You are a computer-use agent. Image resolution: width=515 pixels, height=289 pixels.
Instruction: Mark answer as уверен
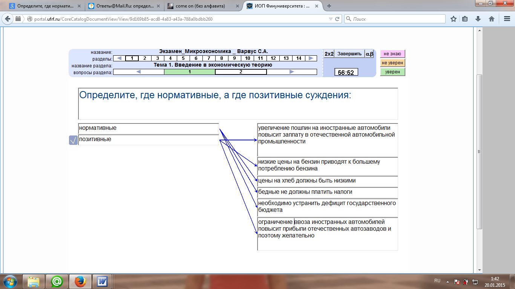392,72
